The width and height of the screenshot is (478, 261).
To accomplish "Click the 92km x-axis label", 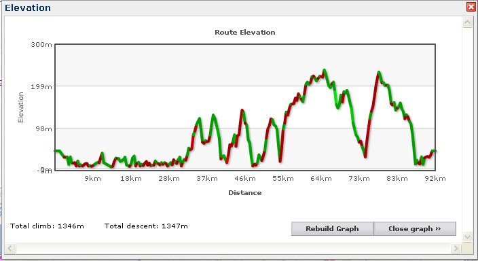I will (435, 179).
